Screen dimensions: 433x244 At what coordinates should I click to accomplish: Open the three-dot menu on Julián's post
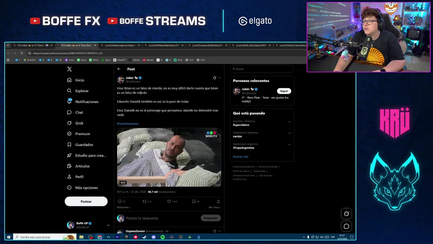(219, 78)
